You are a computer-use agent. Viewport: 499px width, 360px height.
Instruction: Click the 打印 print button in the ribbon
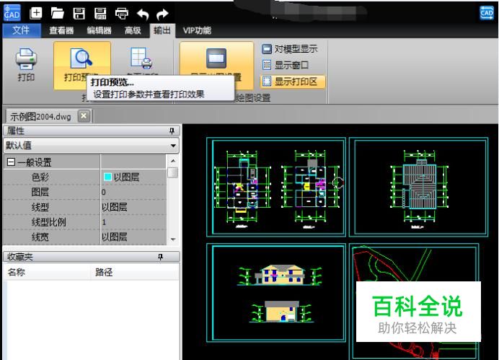(26, 65)
